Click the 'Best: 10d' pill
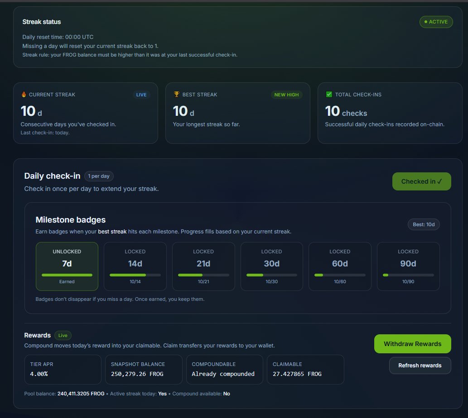 pyautogui.click(x=423, y=224)
